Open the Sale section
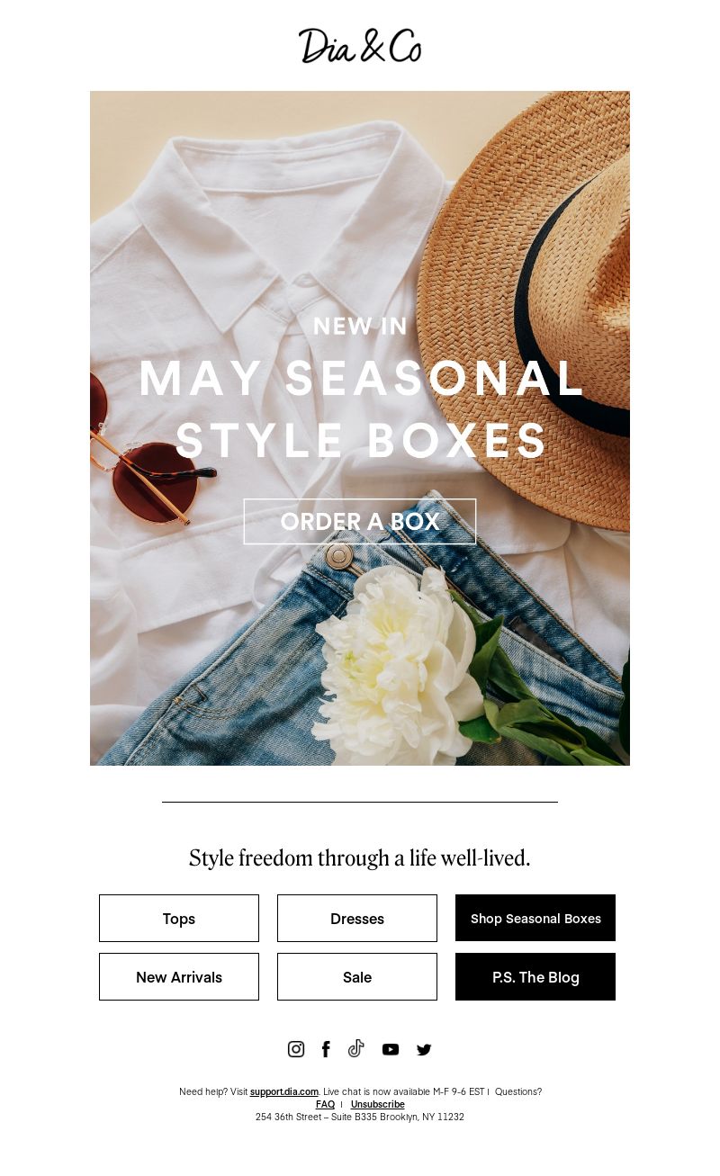The width and height of the screenshot is (720, 1176). pos(357,977)
